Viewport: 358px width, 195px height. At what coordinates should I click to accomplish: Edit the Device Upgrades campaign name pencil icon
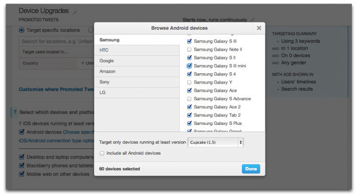[x=75, y=12]
